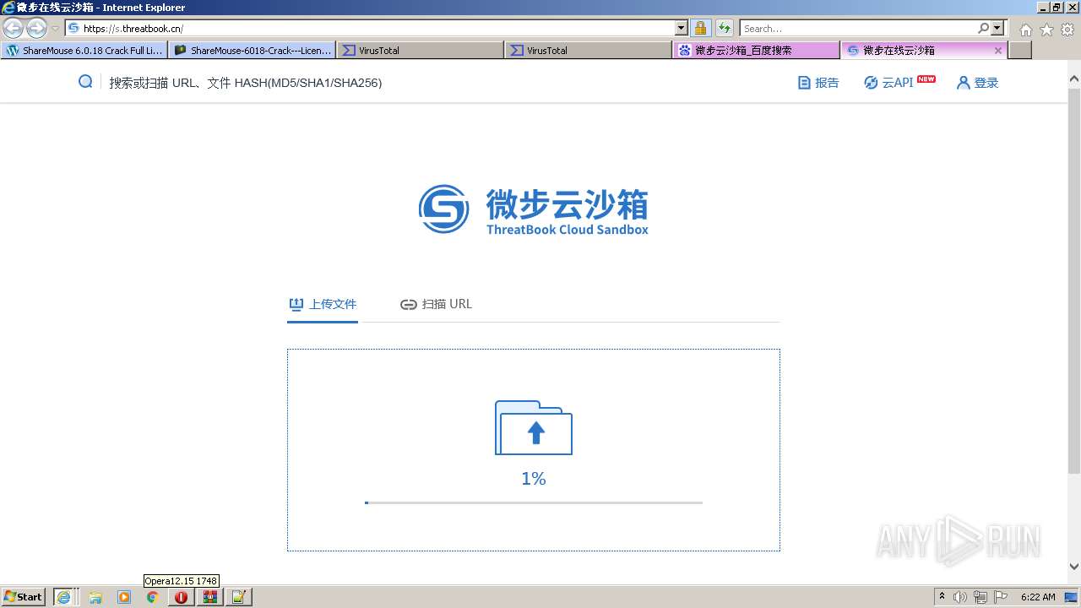Click the 登录 login link
1081x608 pixels.
(977, 83)
